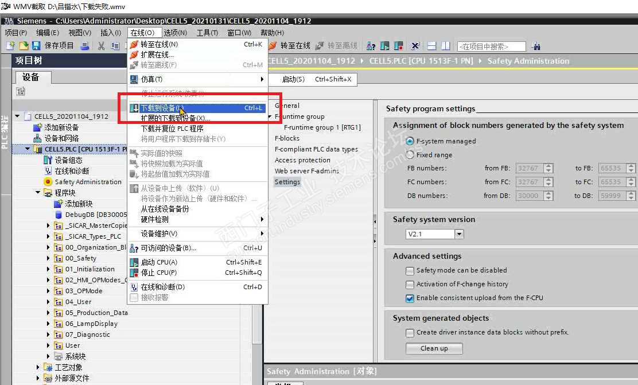This screenshot has width=638, height=385.
Task: Click the project tree view options icon
Action: [21, 91]
